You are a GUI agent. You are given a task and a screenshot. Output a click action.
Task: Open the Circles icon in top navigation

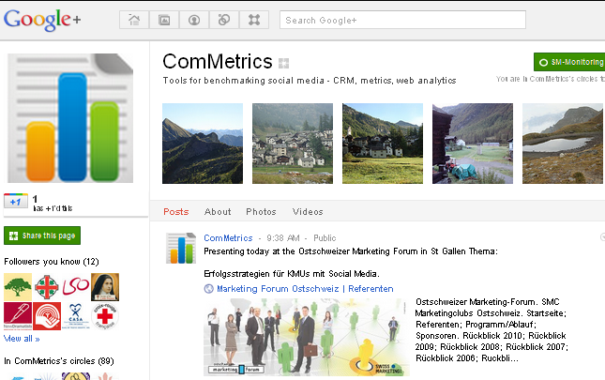[224, 20]
